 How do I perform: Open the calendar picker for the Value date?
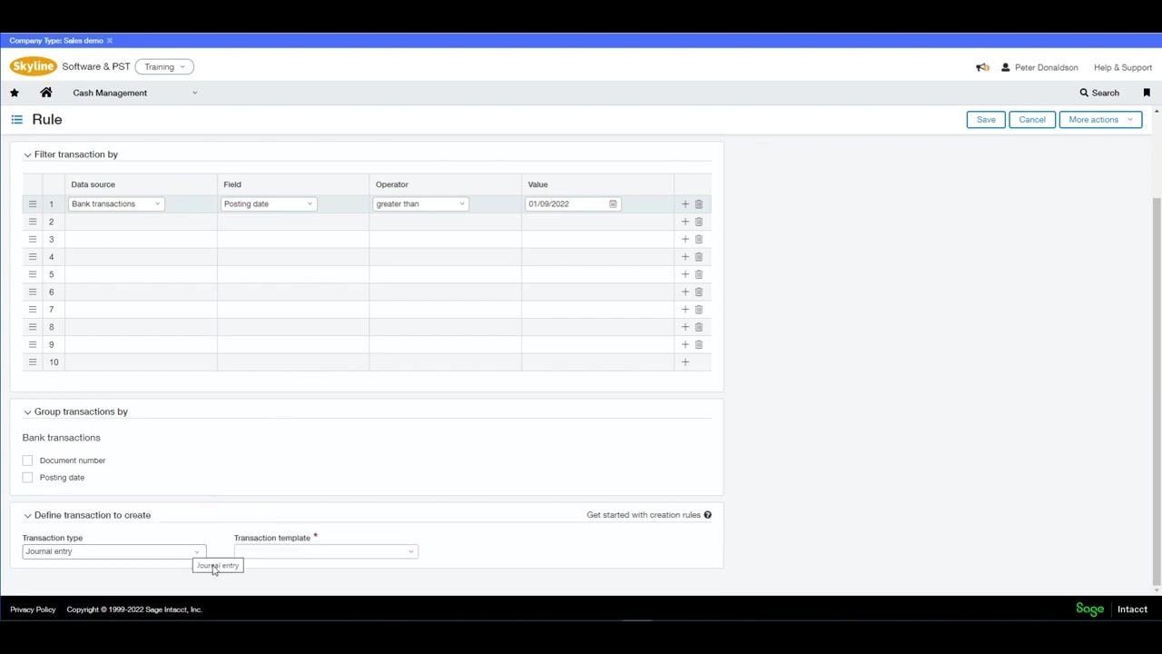613,203
